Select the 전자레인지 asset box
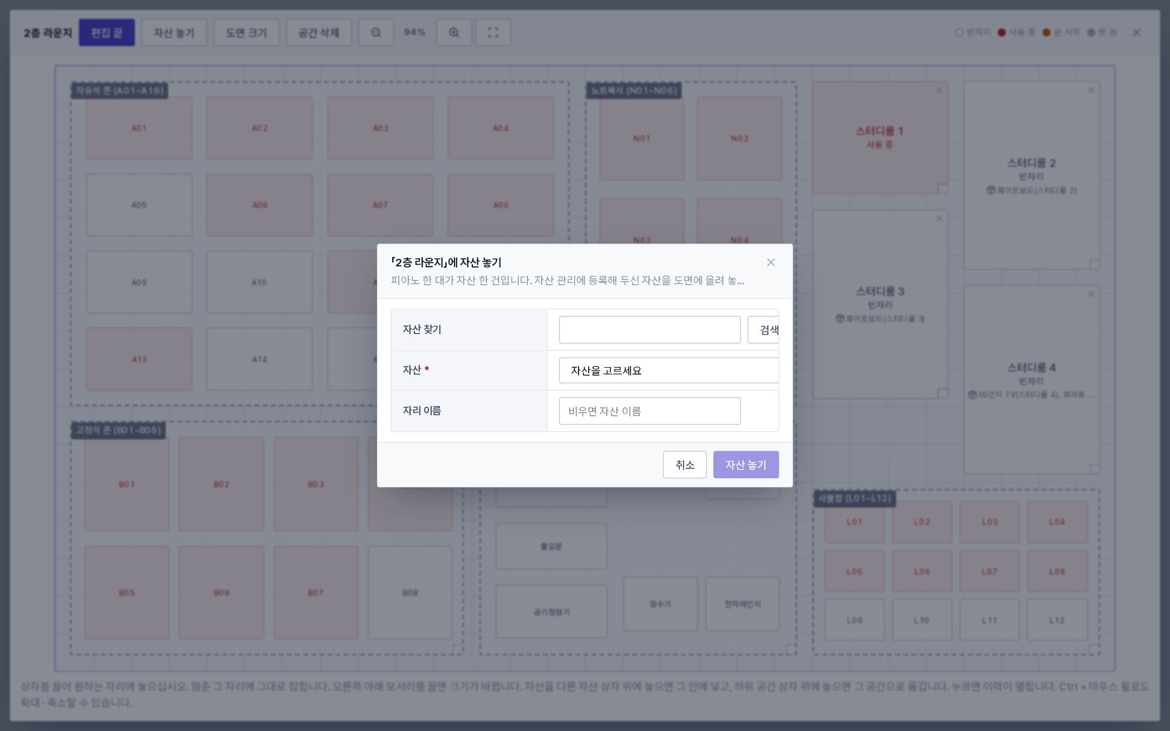Viewport: 1170px width, 731px height. coord(743,604)
